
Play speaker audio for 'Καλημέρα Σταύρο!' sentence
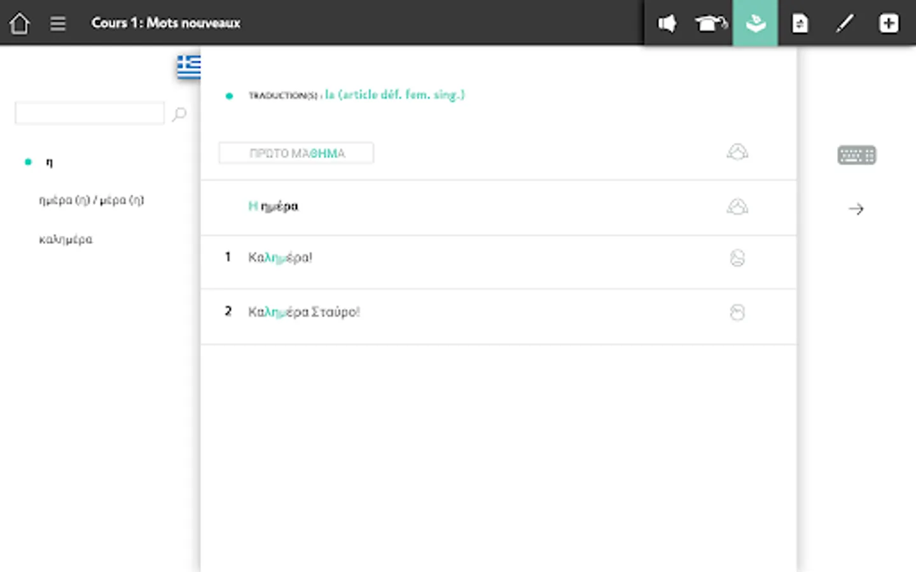(737, 312)
